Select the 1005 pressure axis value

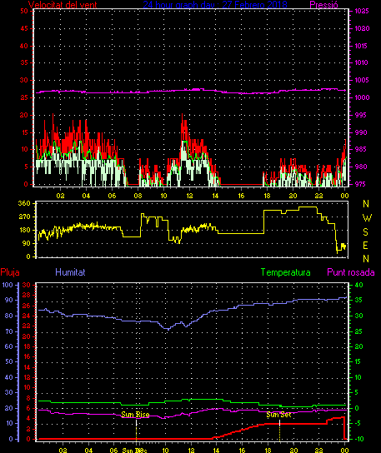tap(362, 80)
